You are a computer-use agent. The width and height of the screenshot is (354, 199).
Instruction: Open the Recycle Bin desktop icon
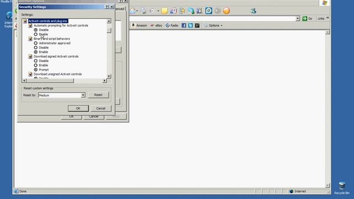(342, 188)
